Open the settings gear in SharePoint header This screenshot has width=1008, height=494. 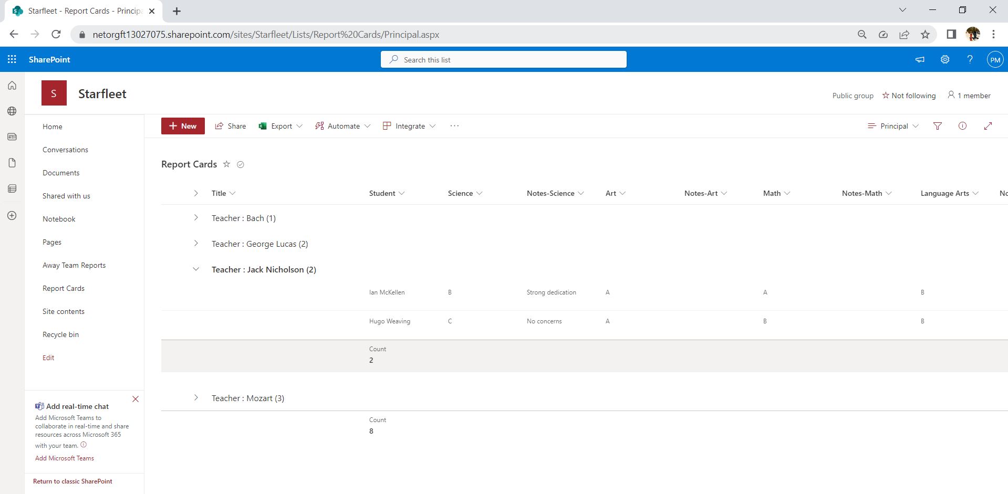pos(944,59)
